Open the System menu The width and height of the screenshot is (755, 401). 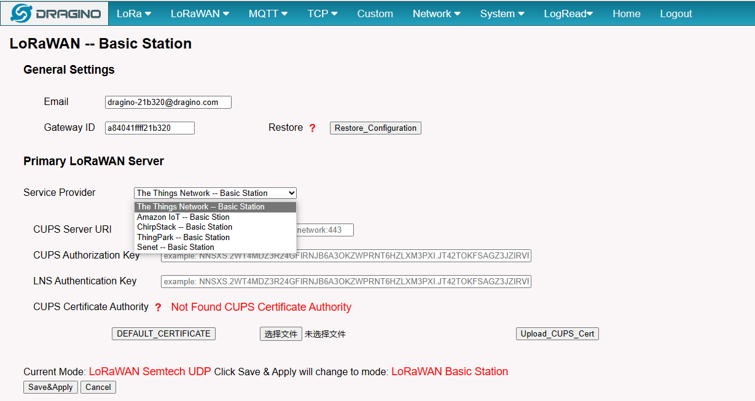point(502,14)
